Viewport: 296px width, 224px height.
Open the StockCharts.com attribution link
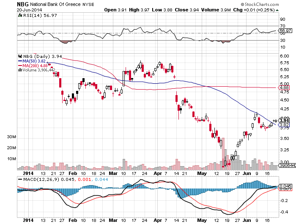260,4
